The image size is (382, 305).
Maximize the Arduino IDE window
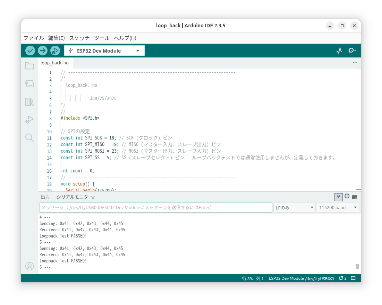point(342,26)
